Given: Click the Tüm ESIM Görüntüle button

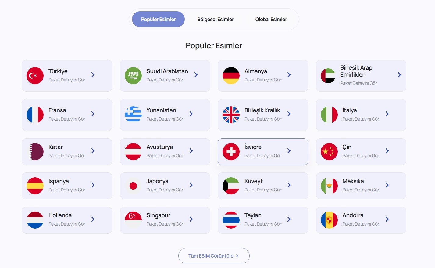Looking at the screenshot, I should [x=214, y=256].
